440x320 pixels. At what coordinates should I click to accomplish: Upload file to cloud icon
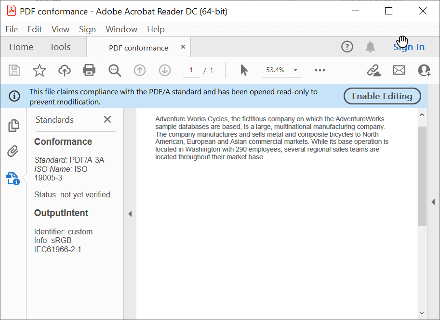[x=65, y=70]
